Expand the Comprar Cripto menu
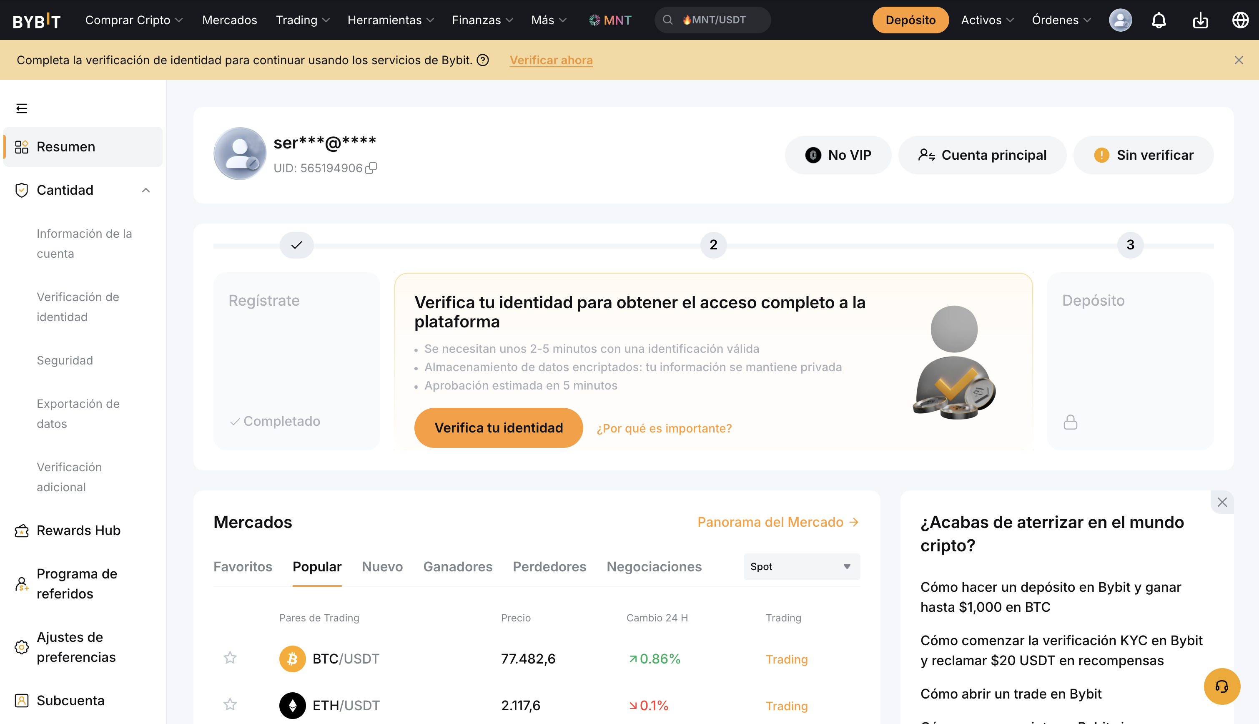The width and height of the screenshot is (1259, 724). (134, 20)
